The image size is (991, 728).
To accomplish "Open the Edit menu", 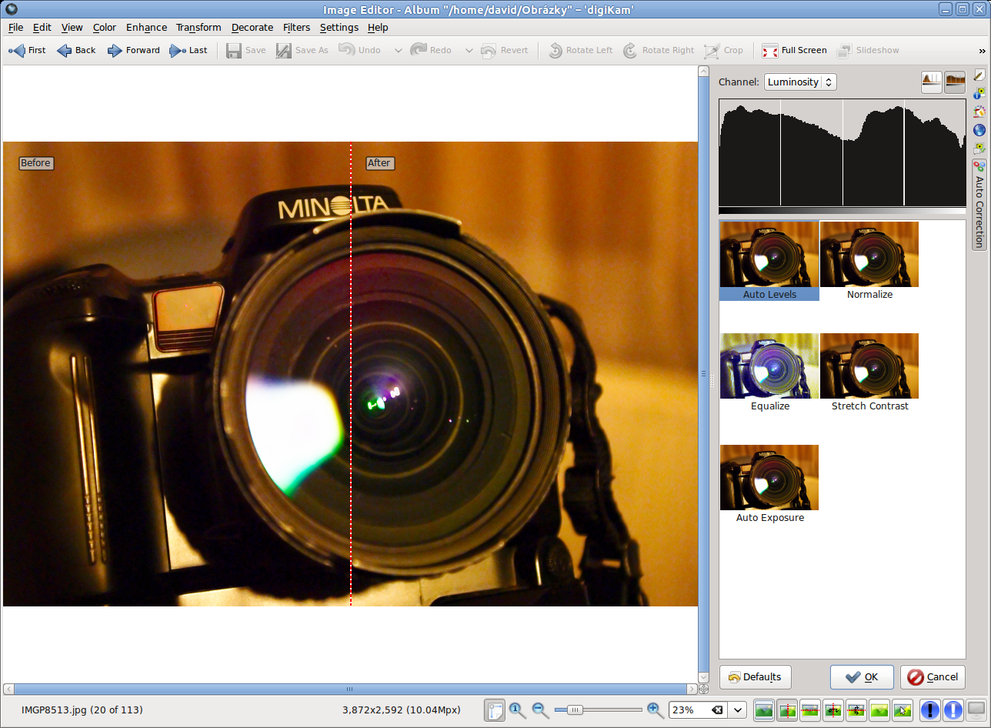I will (x=42, y=27).
